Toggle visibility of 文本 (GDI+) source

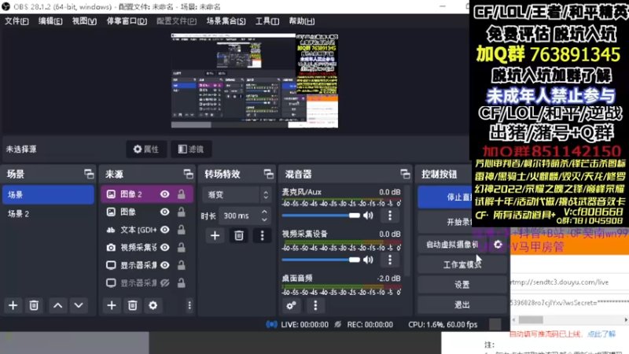[165, 230]
